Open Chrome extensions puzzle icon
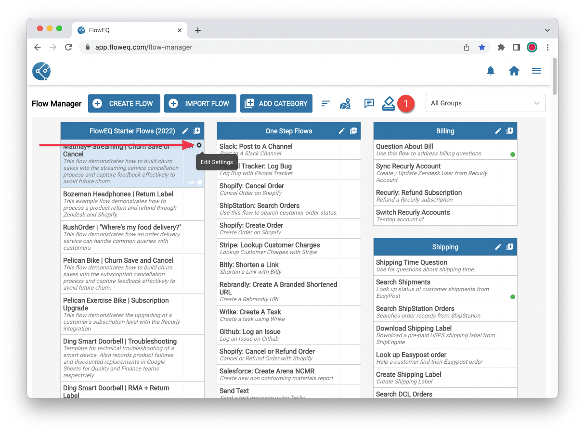This screenshot has height=434, width=585. (x=501, y=47)
